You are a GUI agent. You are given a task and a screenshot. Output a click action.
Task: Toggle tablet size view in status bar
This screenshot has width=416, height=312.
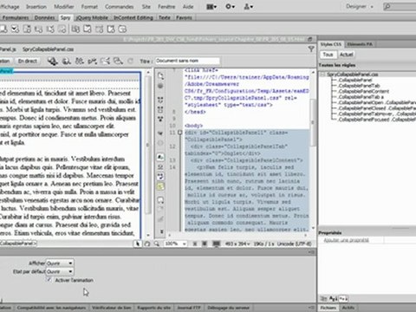(205, 244)
